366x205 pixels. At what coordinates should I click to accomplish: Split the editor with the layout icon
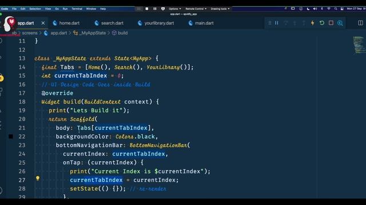pos(360,23)
